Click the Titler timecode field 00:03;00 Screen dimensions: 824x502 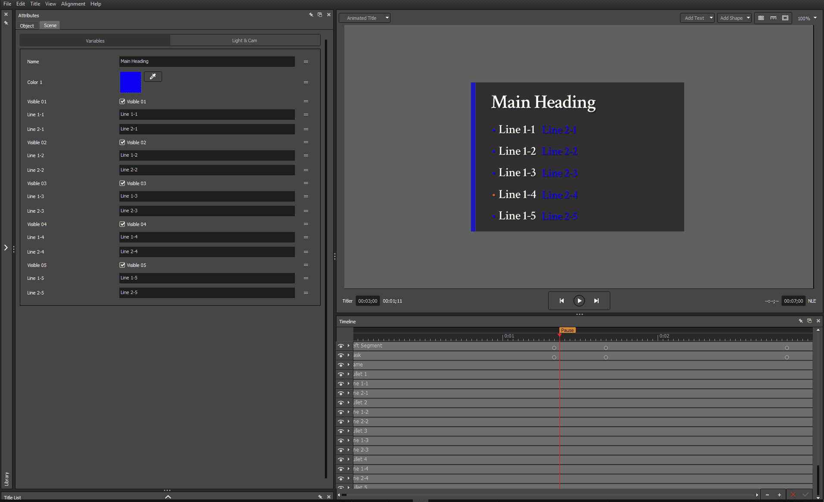pyautogui.click(x=368, y=301)
